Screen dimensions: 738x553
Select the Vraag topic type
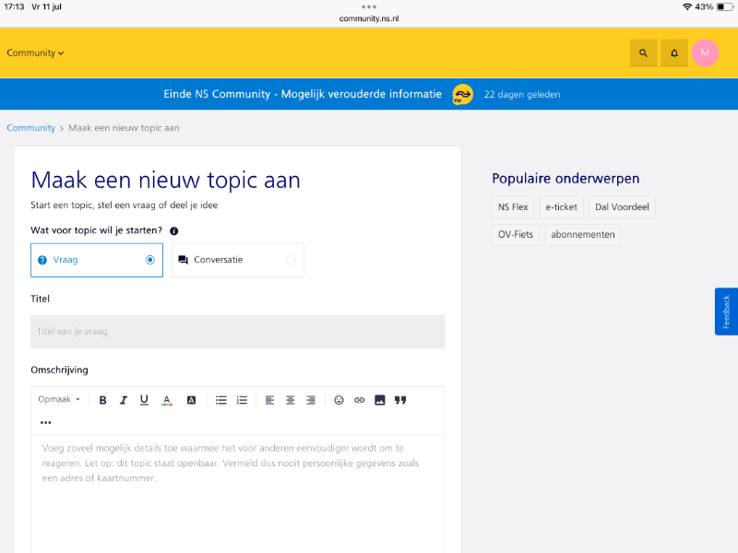point(97,260)
